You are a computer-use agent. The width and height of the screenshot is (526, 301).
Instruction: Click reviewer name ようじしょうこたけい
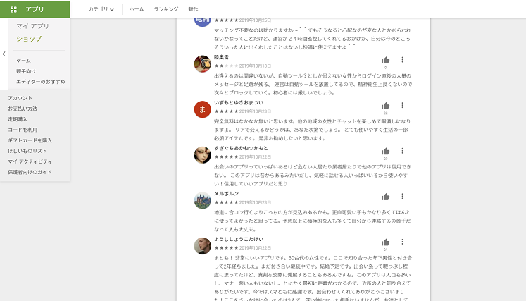[239, 239]
